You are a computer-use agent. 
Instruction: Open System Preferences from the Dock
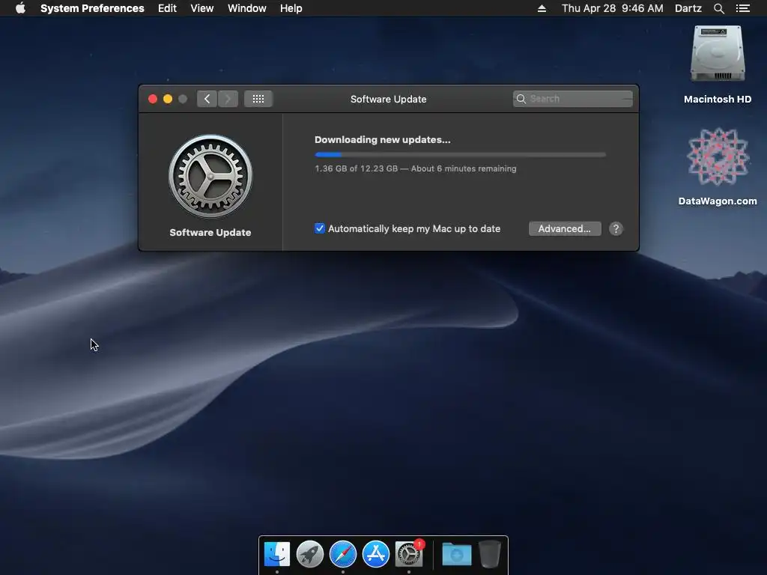(409, 554)
